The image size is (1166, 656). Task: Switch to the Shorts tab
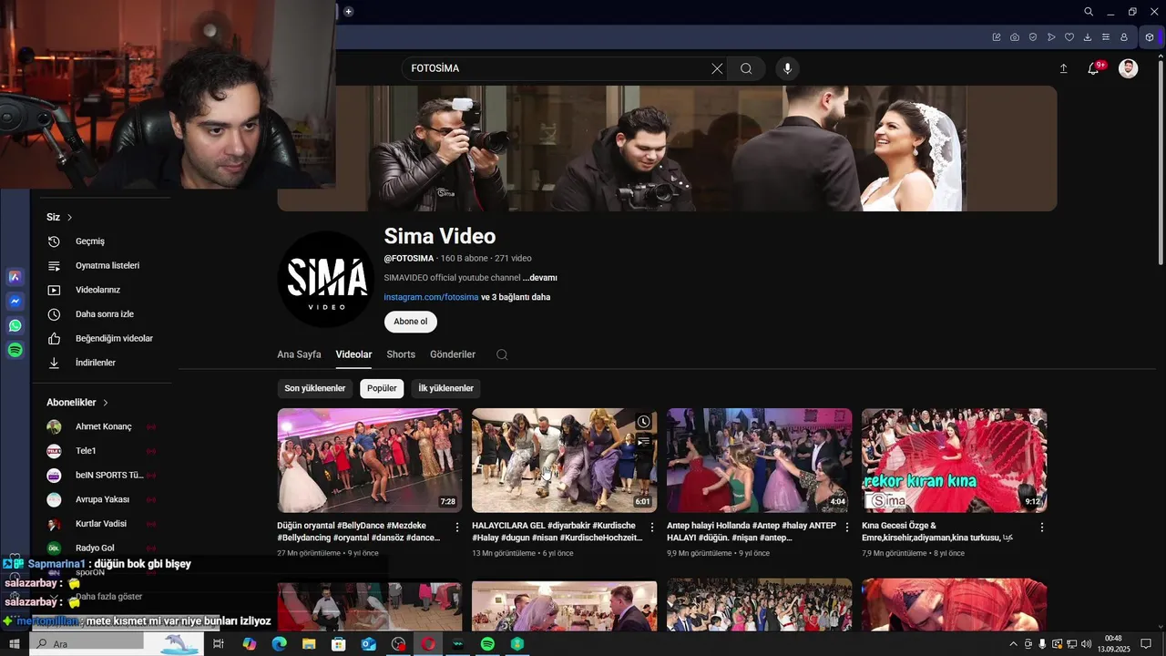tap(401, 354)
